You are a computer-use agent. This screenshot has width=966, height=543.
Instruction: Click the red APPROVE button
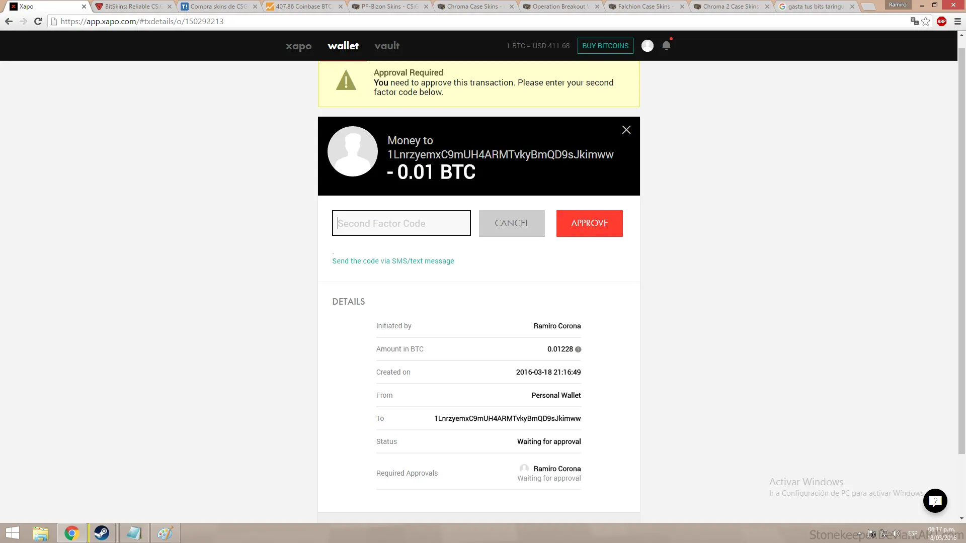589,223
